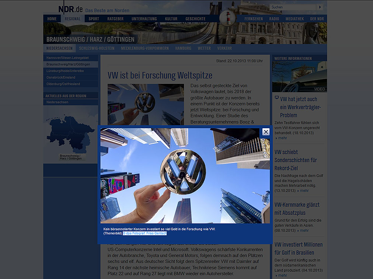Switch to HAMBURG tab
Screen dimensions: 373x279
(x=183, y=48)
